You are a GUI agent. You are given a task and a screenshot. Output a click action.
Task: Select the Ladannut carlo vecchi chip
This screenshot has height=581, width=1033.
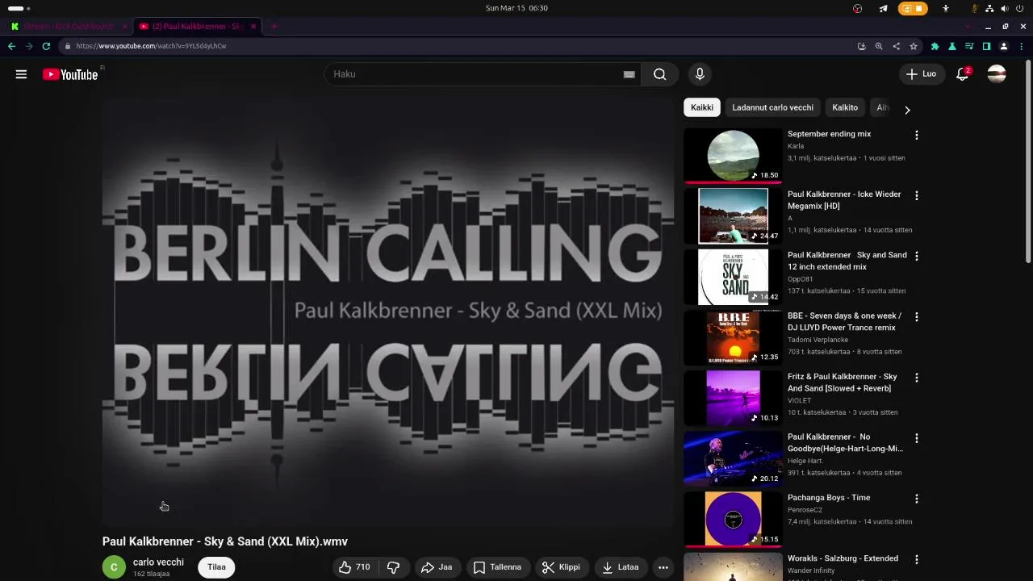coord(772,107)
